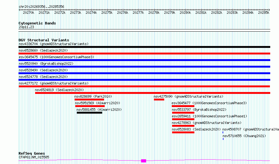Open variant nsv828699 Park2010 label
The width and height of the screenshot is (279, 164).
(93, 96)
